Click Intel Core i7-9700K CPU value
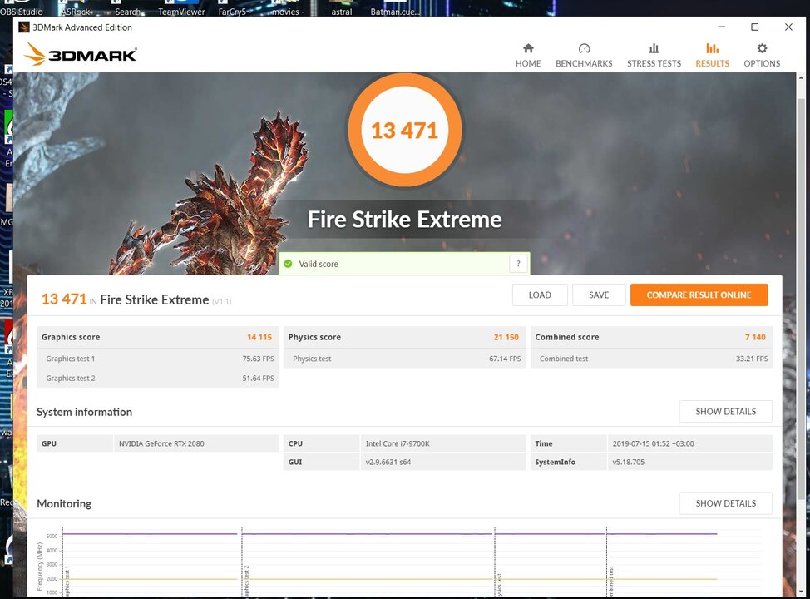Screen dimensions: 810x599 pyautogui.click(x=398, y=443)
